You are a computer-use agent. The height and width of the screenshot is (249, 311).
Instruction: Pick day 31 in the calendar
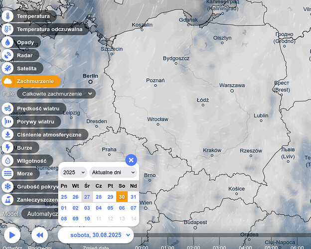[x=133, y=197]
